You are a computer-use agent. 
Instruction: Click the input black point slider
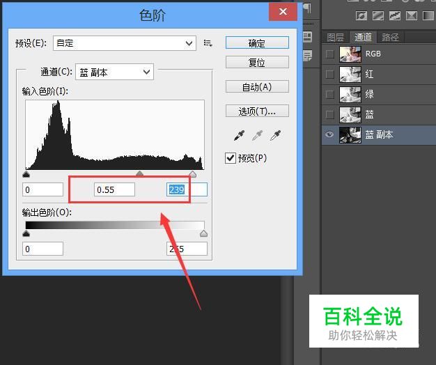26,174
